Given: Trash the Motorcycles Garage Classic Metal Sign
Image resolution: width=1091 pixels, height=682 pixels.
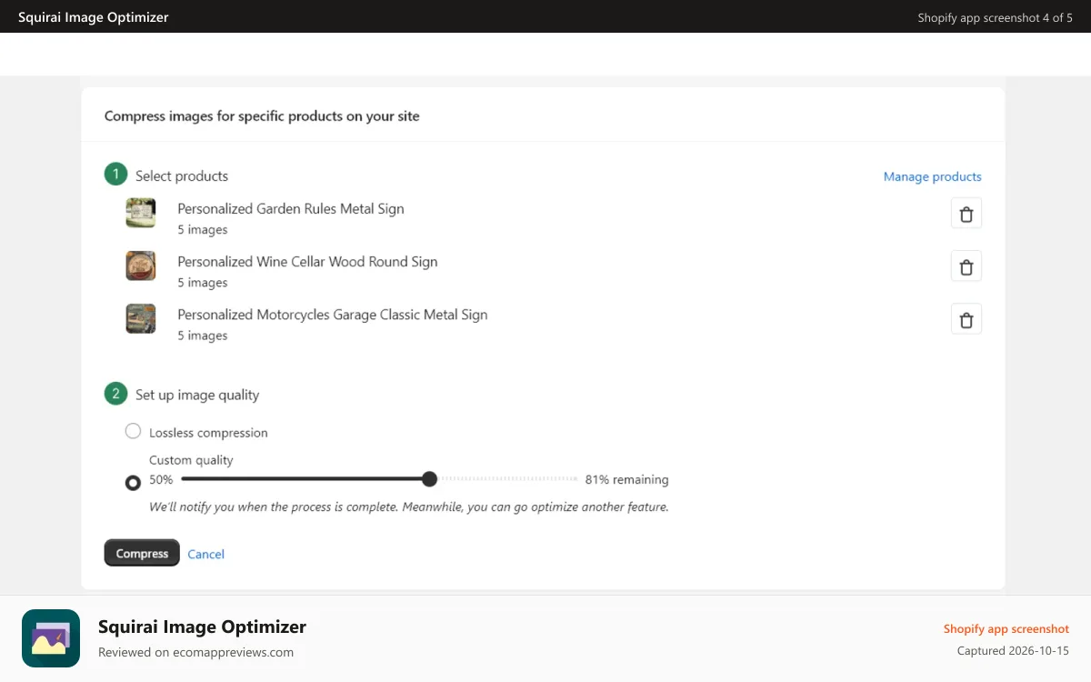Looking at the screenshot, I should pyautogui.click(x=966, y=319).
